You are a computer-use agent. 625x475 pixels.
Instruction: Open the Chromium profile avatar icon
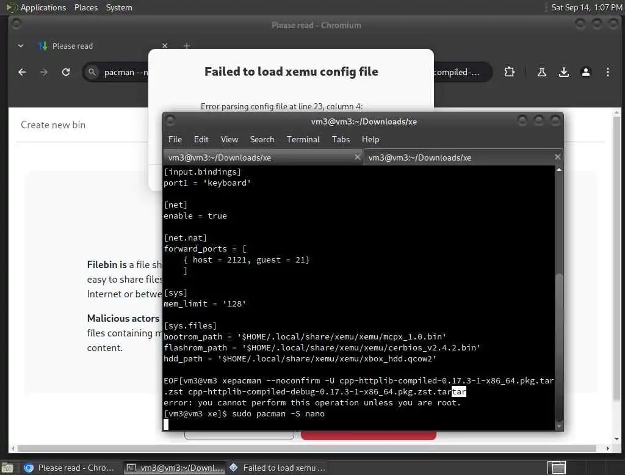(x=585, y=72)
